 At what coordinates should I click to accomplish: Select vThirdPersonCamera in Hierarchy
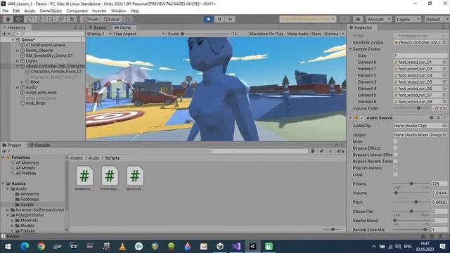pyautogui.click(x=45, y=45)
